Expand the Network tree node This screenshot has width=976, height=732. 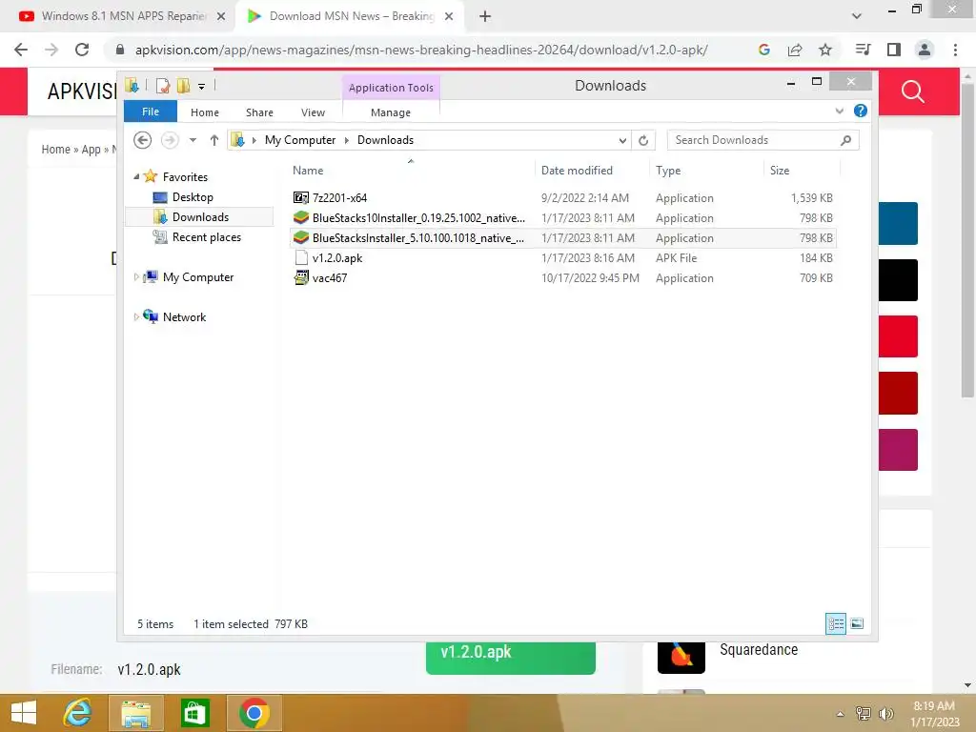136,316
